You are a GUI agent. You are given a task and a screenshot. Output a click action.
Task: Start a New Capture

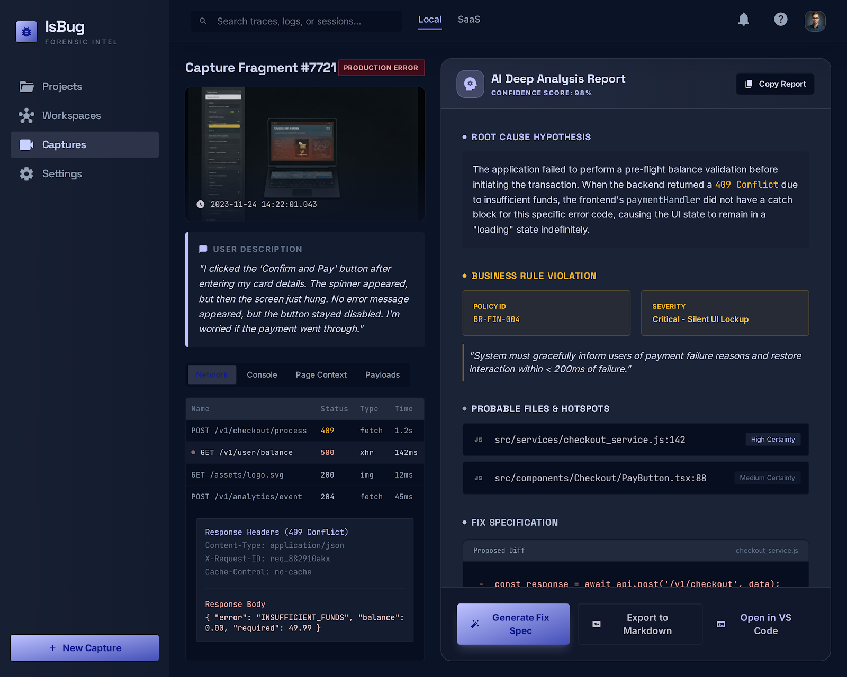tap(85, 648)
